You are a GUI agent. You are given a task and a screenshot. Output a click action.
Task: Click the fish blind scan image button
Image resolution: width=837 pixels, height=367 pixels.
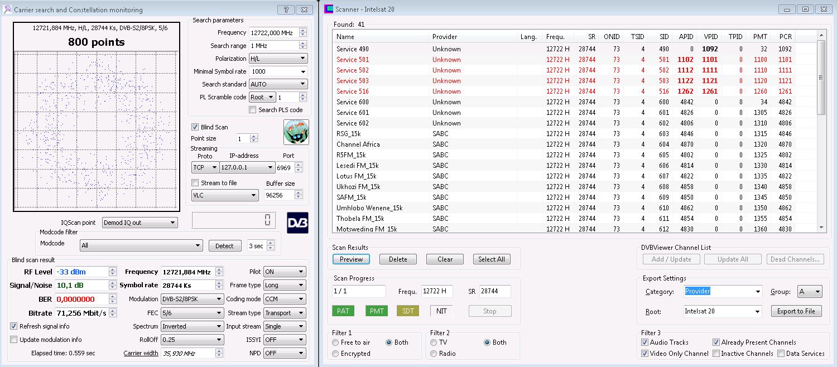point(296,132)
